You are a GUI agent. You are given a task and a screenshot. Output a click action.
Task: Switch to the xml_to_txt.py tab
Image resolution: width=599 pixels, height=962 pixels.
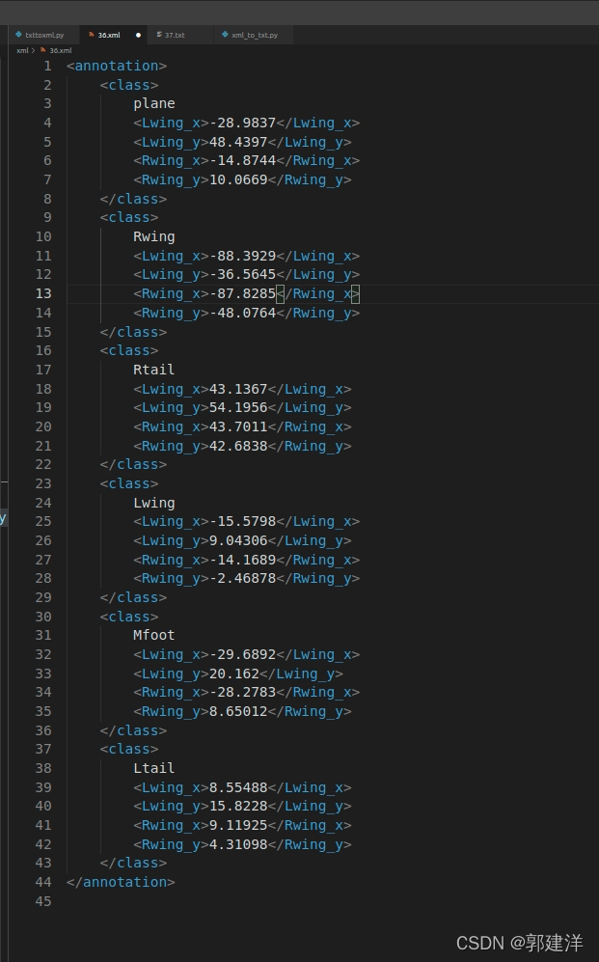click(254, 35)
